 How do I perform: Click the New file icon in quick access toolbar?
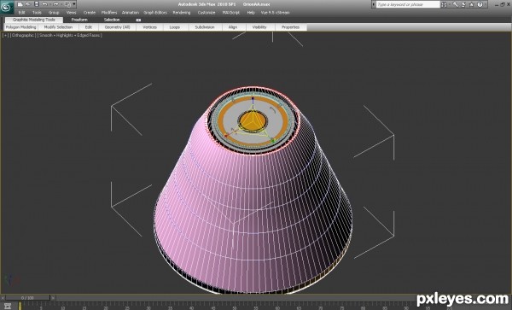20,4
